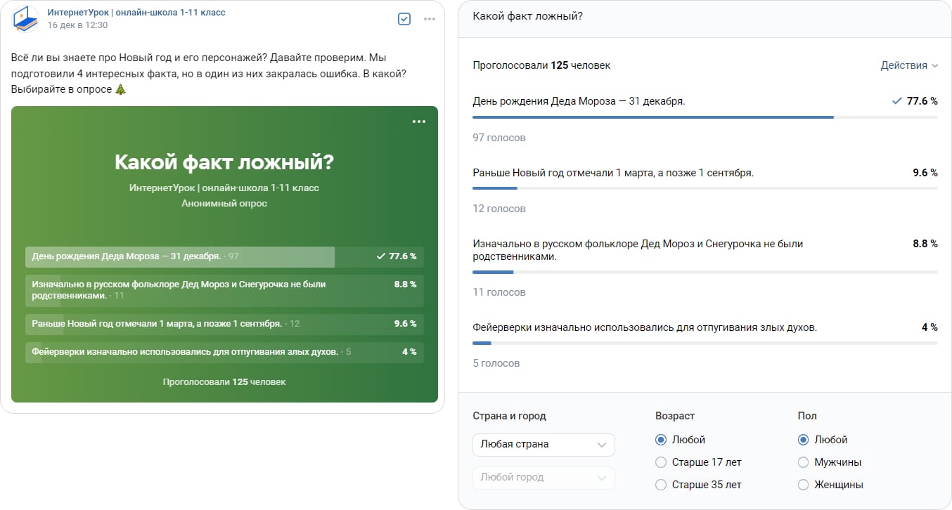Click the «5 голосов» voters label
This screenshot has height=510, width=952.
click(x=496, y=362)
